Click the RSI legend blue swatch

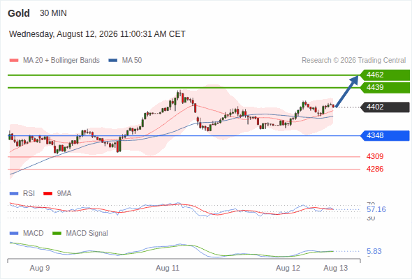(14, 194)
